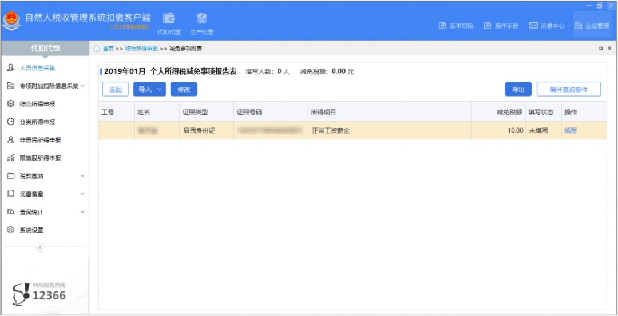Screen dimensions: 618x316
Task: Open the 导入 dropdown button
Action: (x=149, y=89)
